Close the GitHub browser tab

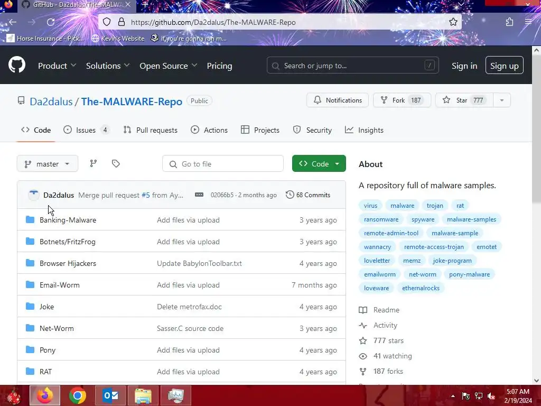coord(128,5)
